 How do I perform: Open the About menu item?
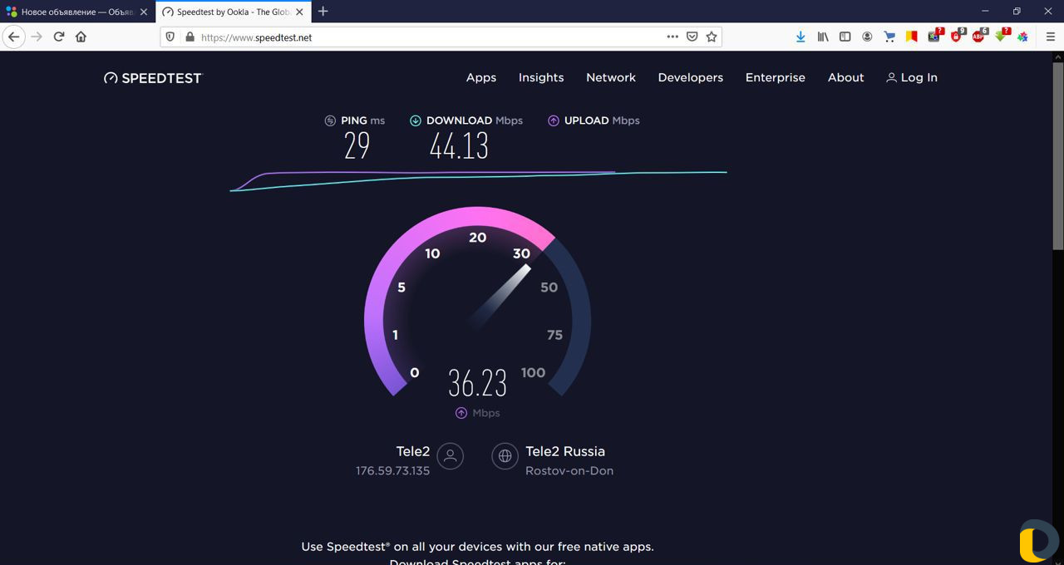coord(846,77)
